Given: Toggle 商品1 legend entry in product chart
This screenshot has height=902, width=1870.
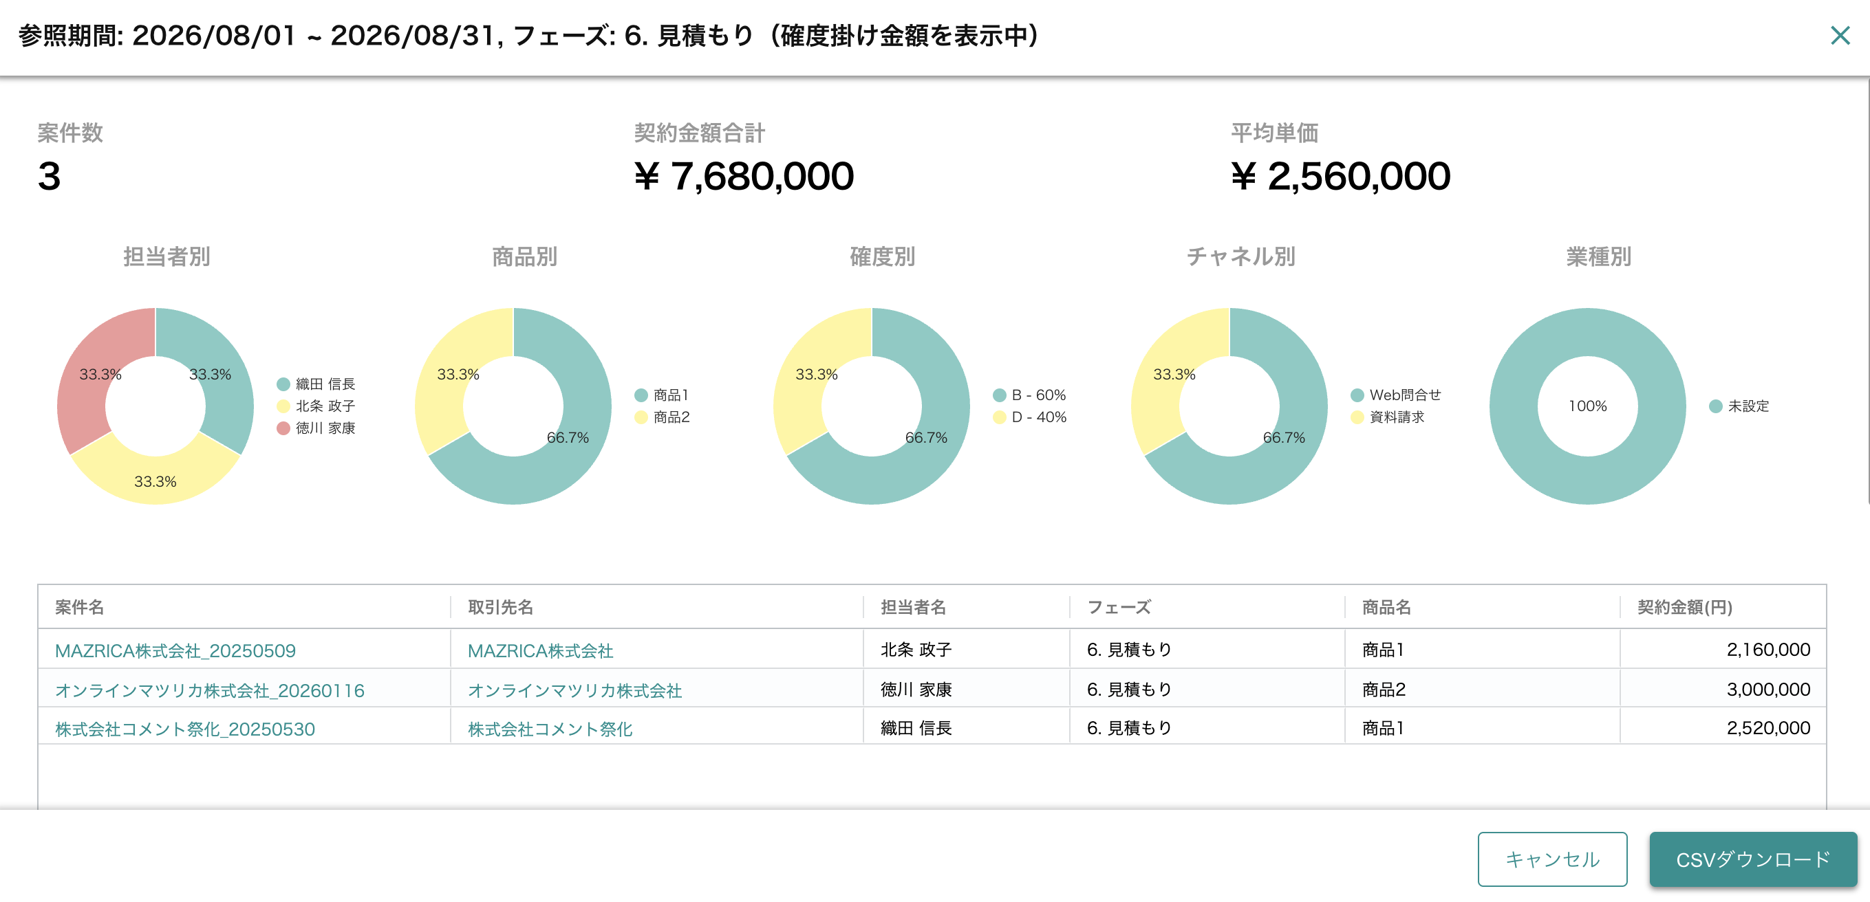Looking at the screenshot, I should coord(661,395).
